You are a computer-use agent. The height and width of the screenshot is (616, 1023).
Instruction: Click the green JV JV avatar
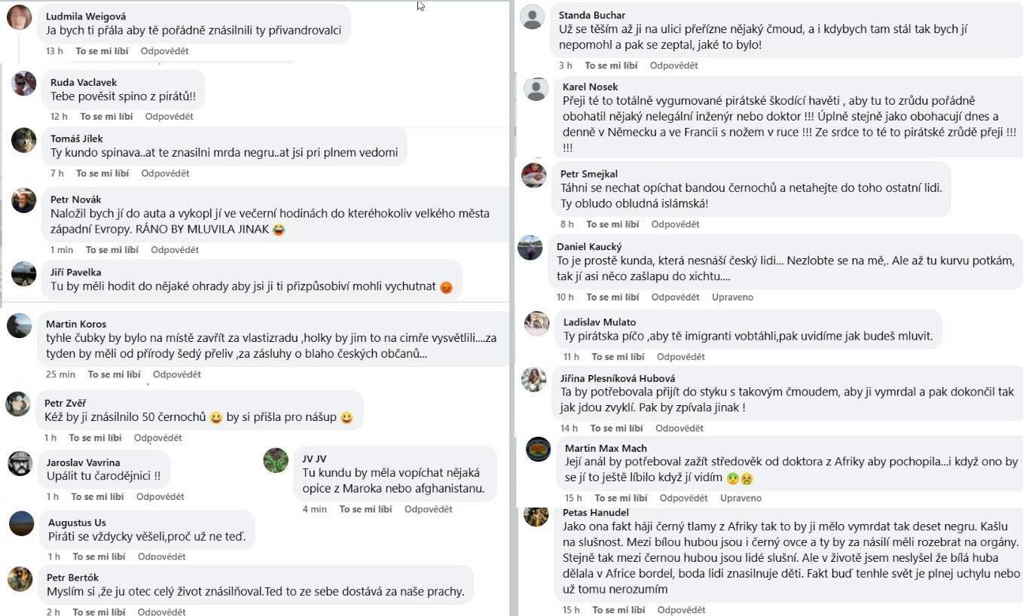276,461
